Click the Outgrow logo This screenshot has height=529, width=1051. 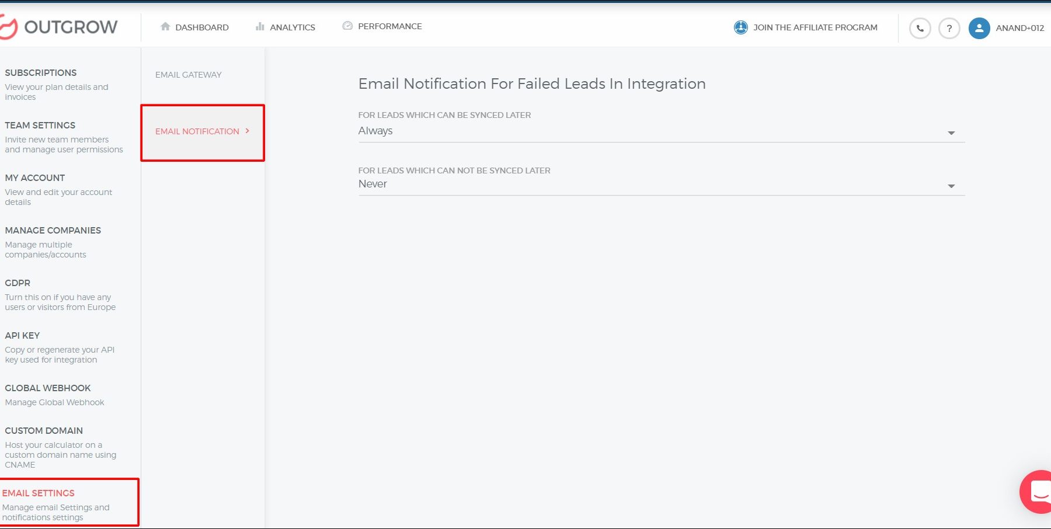pyautogui.click(x=59, y=27)
